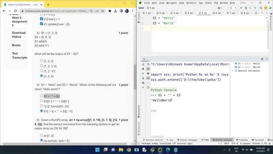
Task: Open tool window gear options
Action: point(262,59)
